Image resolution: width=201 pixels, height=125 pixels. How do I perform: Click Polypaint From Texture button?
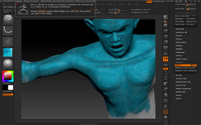[185, 68]
